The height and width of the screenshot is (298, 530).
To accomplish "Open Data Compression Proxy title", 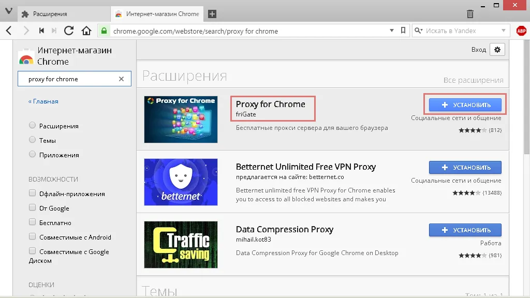I will click(x=285, y=229).
